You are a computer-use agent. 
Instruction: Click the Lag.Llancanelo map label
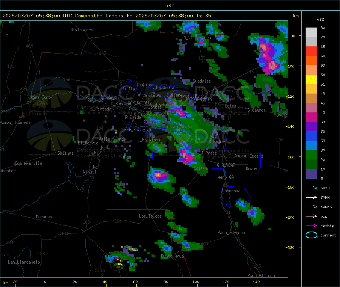[x=24, y=262]
